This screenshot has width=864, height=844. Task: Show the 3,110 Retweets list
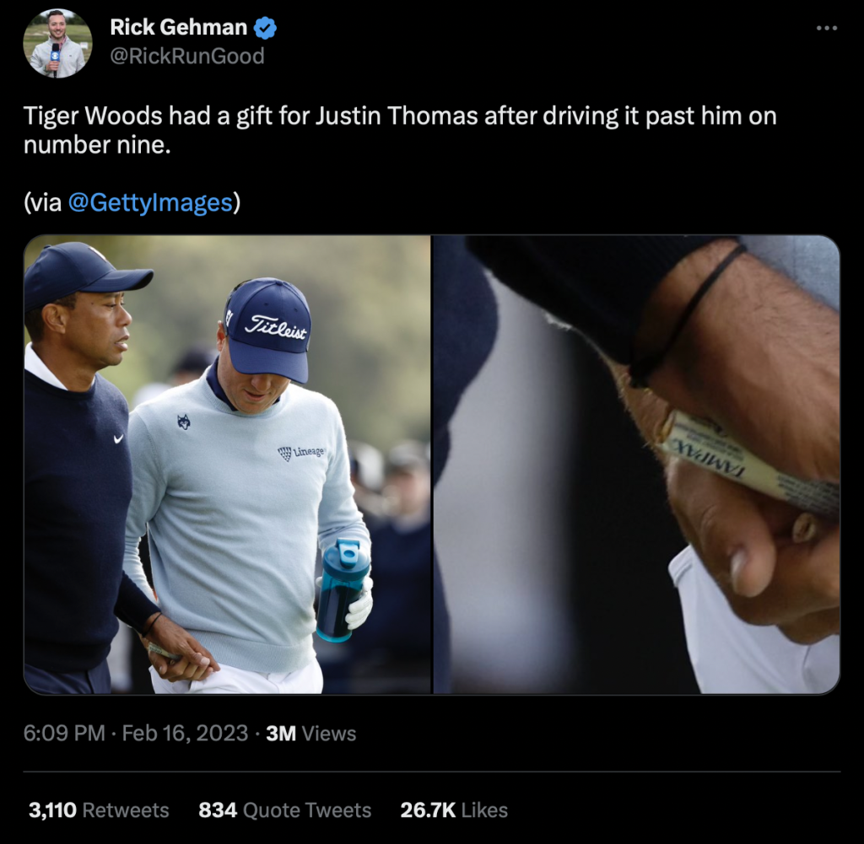(99, 810)
